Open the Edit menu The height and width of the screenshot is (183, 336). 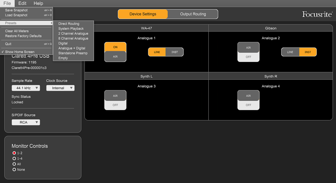(x=22, y=3)
